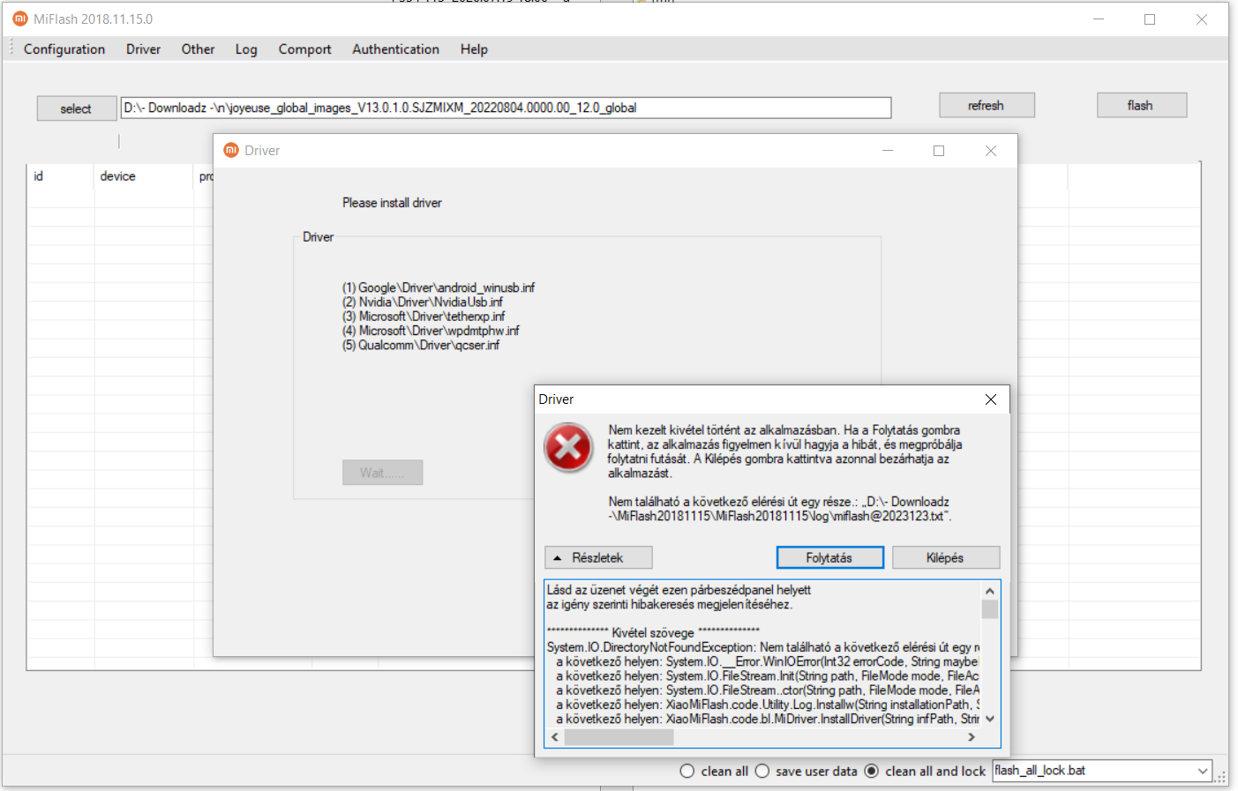Click the id column header

(x=61, y=176)
